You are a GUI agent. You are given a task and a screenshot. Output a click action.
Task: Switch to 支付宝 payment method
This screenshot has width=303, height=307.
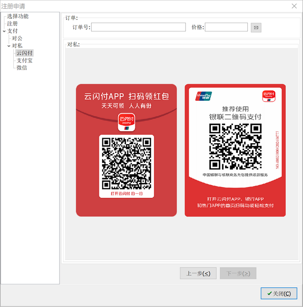coord(25,61)
